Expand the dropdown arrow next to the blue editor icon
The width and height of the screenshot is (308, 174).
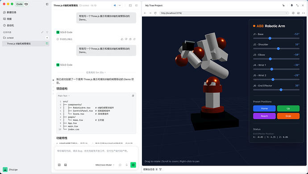120,5
